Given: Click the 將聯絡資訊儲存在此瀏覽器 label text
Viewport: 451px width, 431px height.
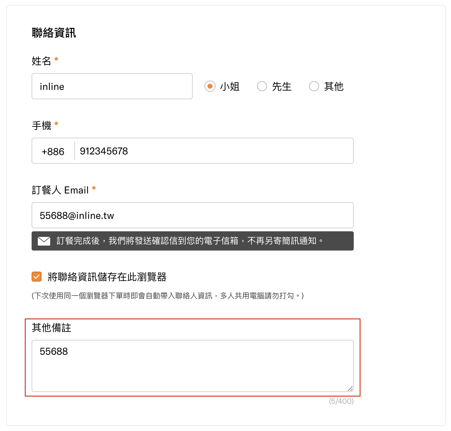Looking at the screenshot, I should pos(107,277).
